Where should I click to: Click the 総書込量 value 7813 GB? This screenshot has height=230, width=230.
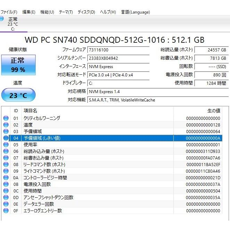point(212,58)
